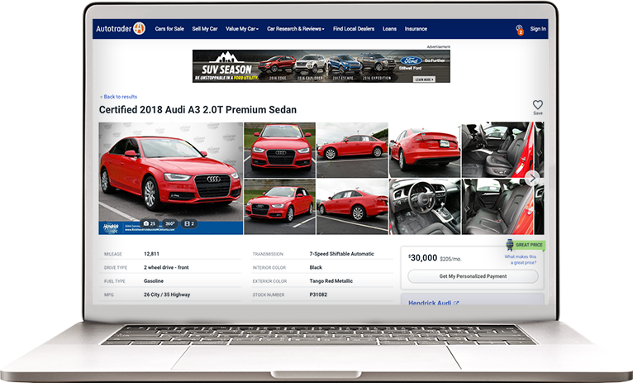633x383 pixels.
Task: Open Find Local Dealers page
Action: (x=353, y=29)
